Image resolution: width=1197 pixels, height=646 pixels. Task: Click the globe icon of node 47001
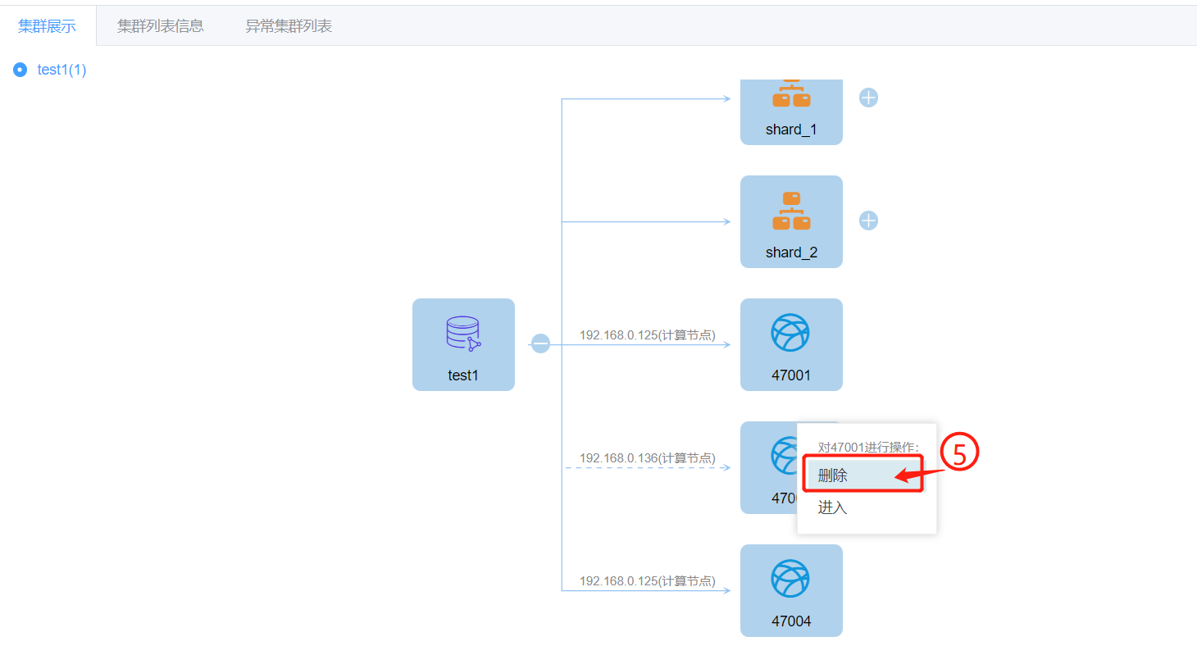[790, 334]
